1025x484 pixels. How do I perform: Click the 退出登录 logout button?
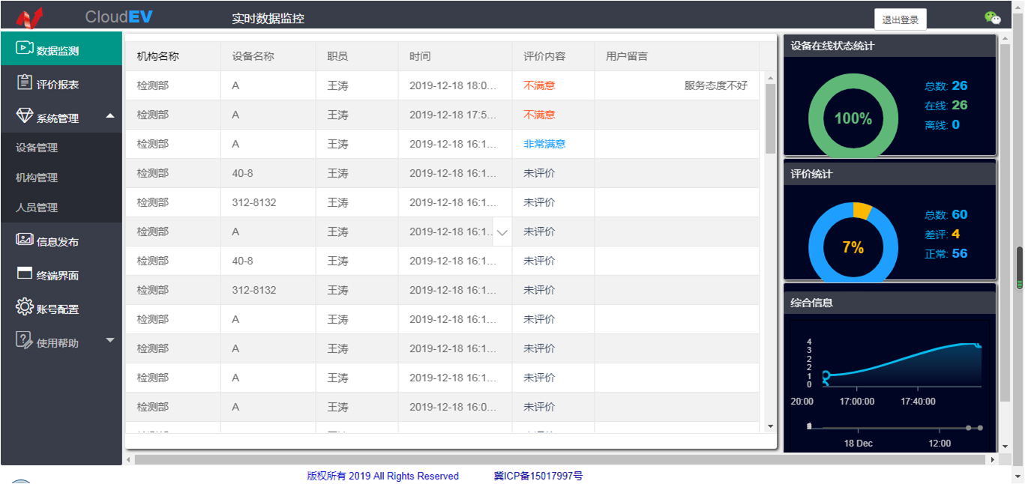900,20
